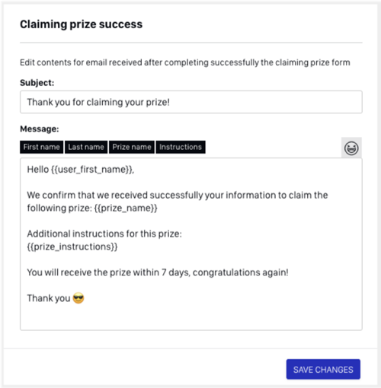Screen dimensions: 381x388
Task: Click the 'Claiming prize success' heading
Action: [82, 24]
